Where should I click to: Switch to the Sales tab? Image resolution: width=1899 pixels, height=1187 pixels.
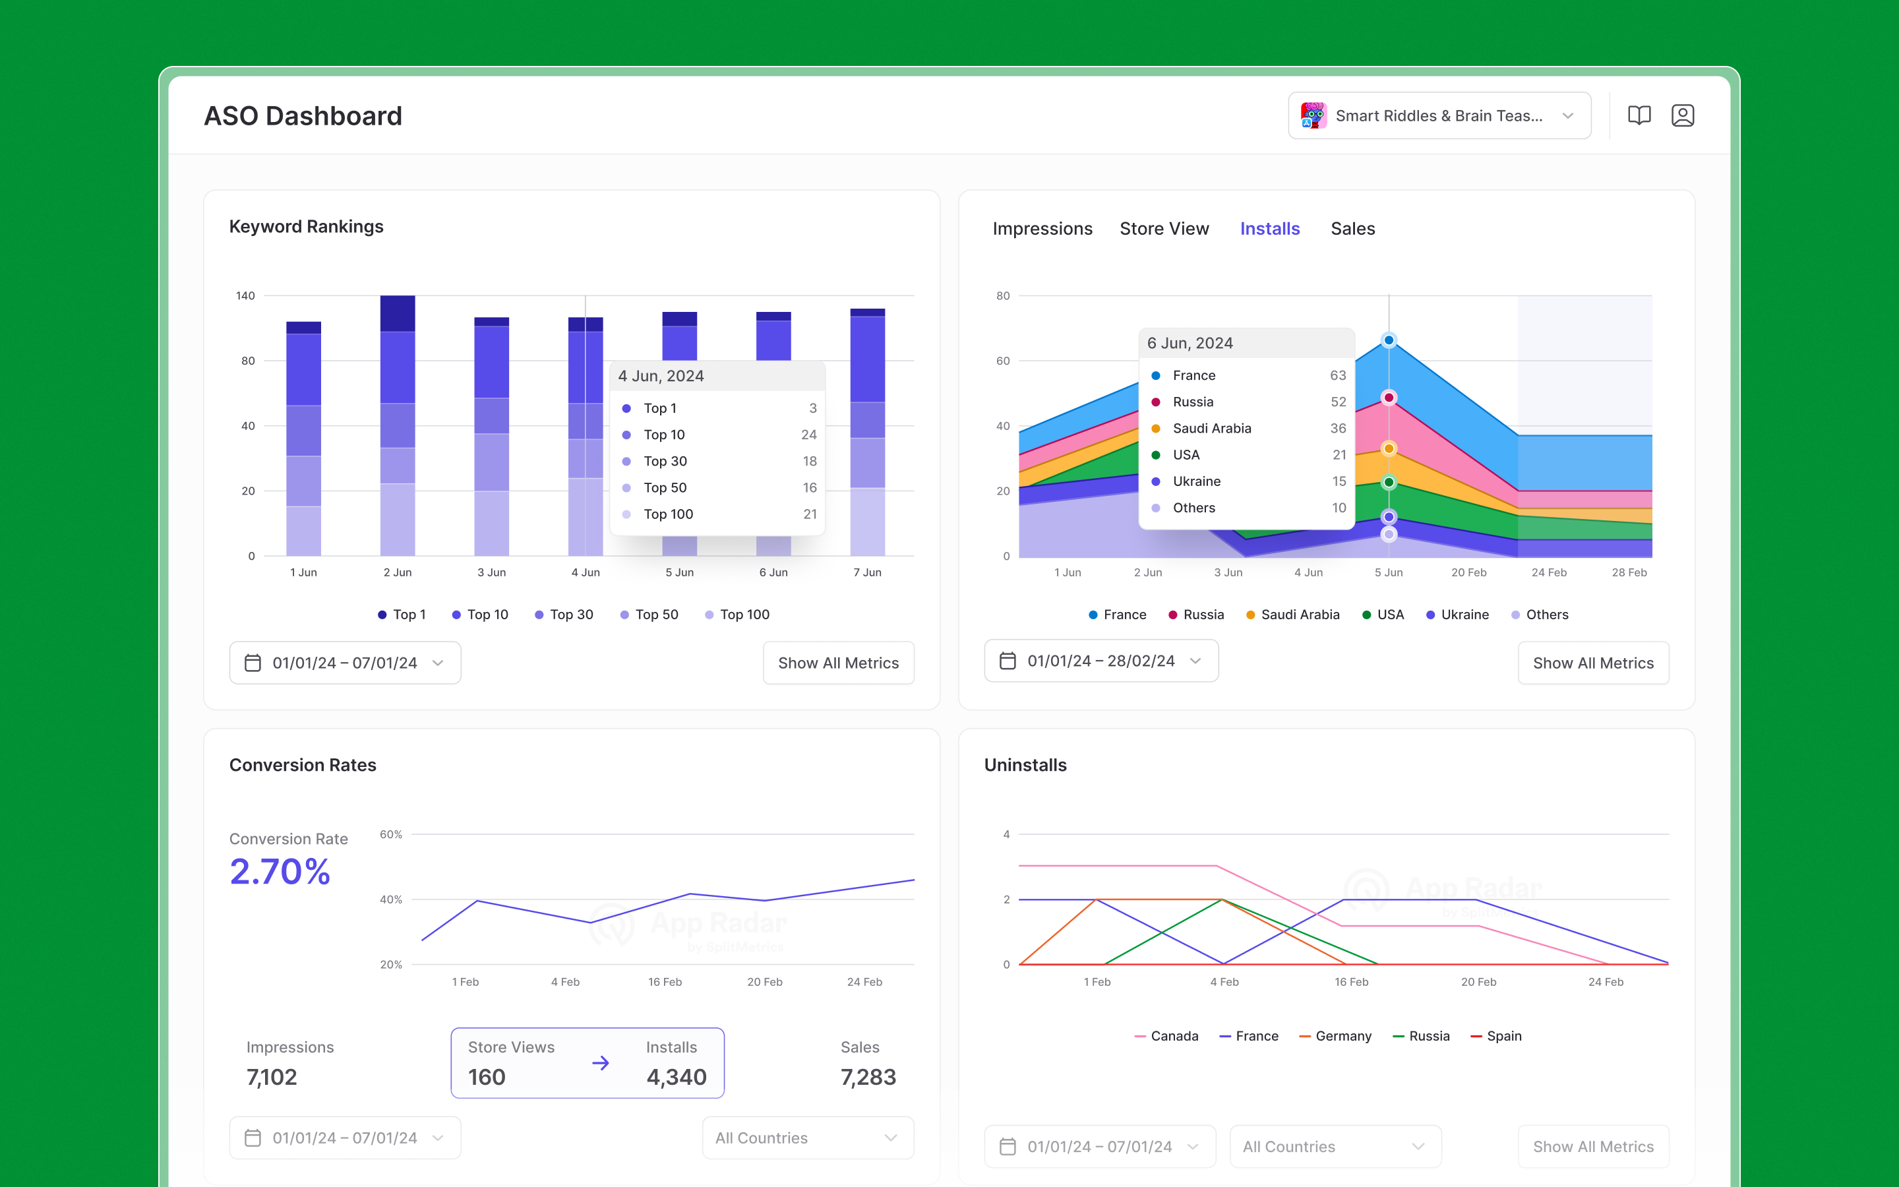coord(1352,228)
